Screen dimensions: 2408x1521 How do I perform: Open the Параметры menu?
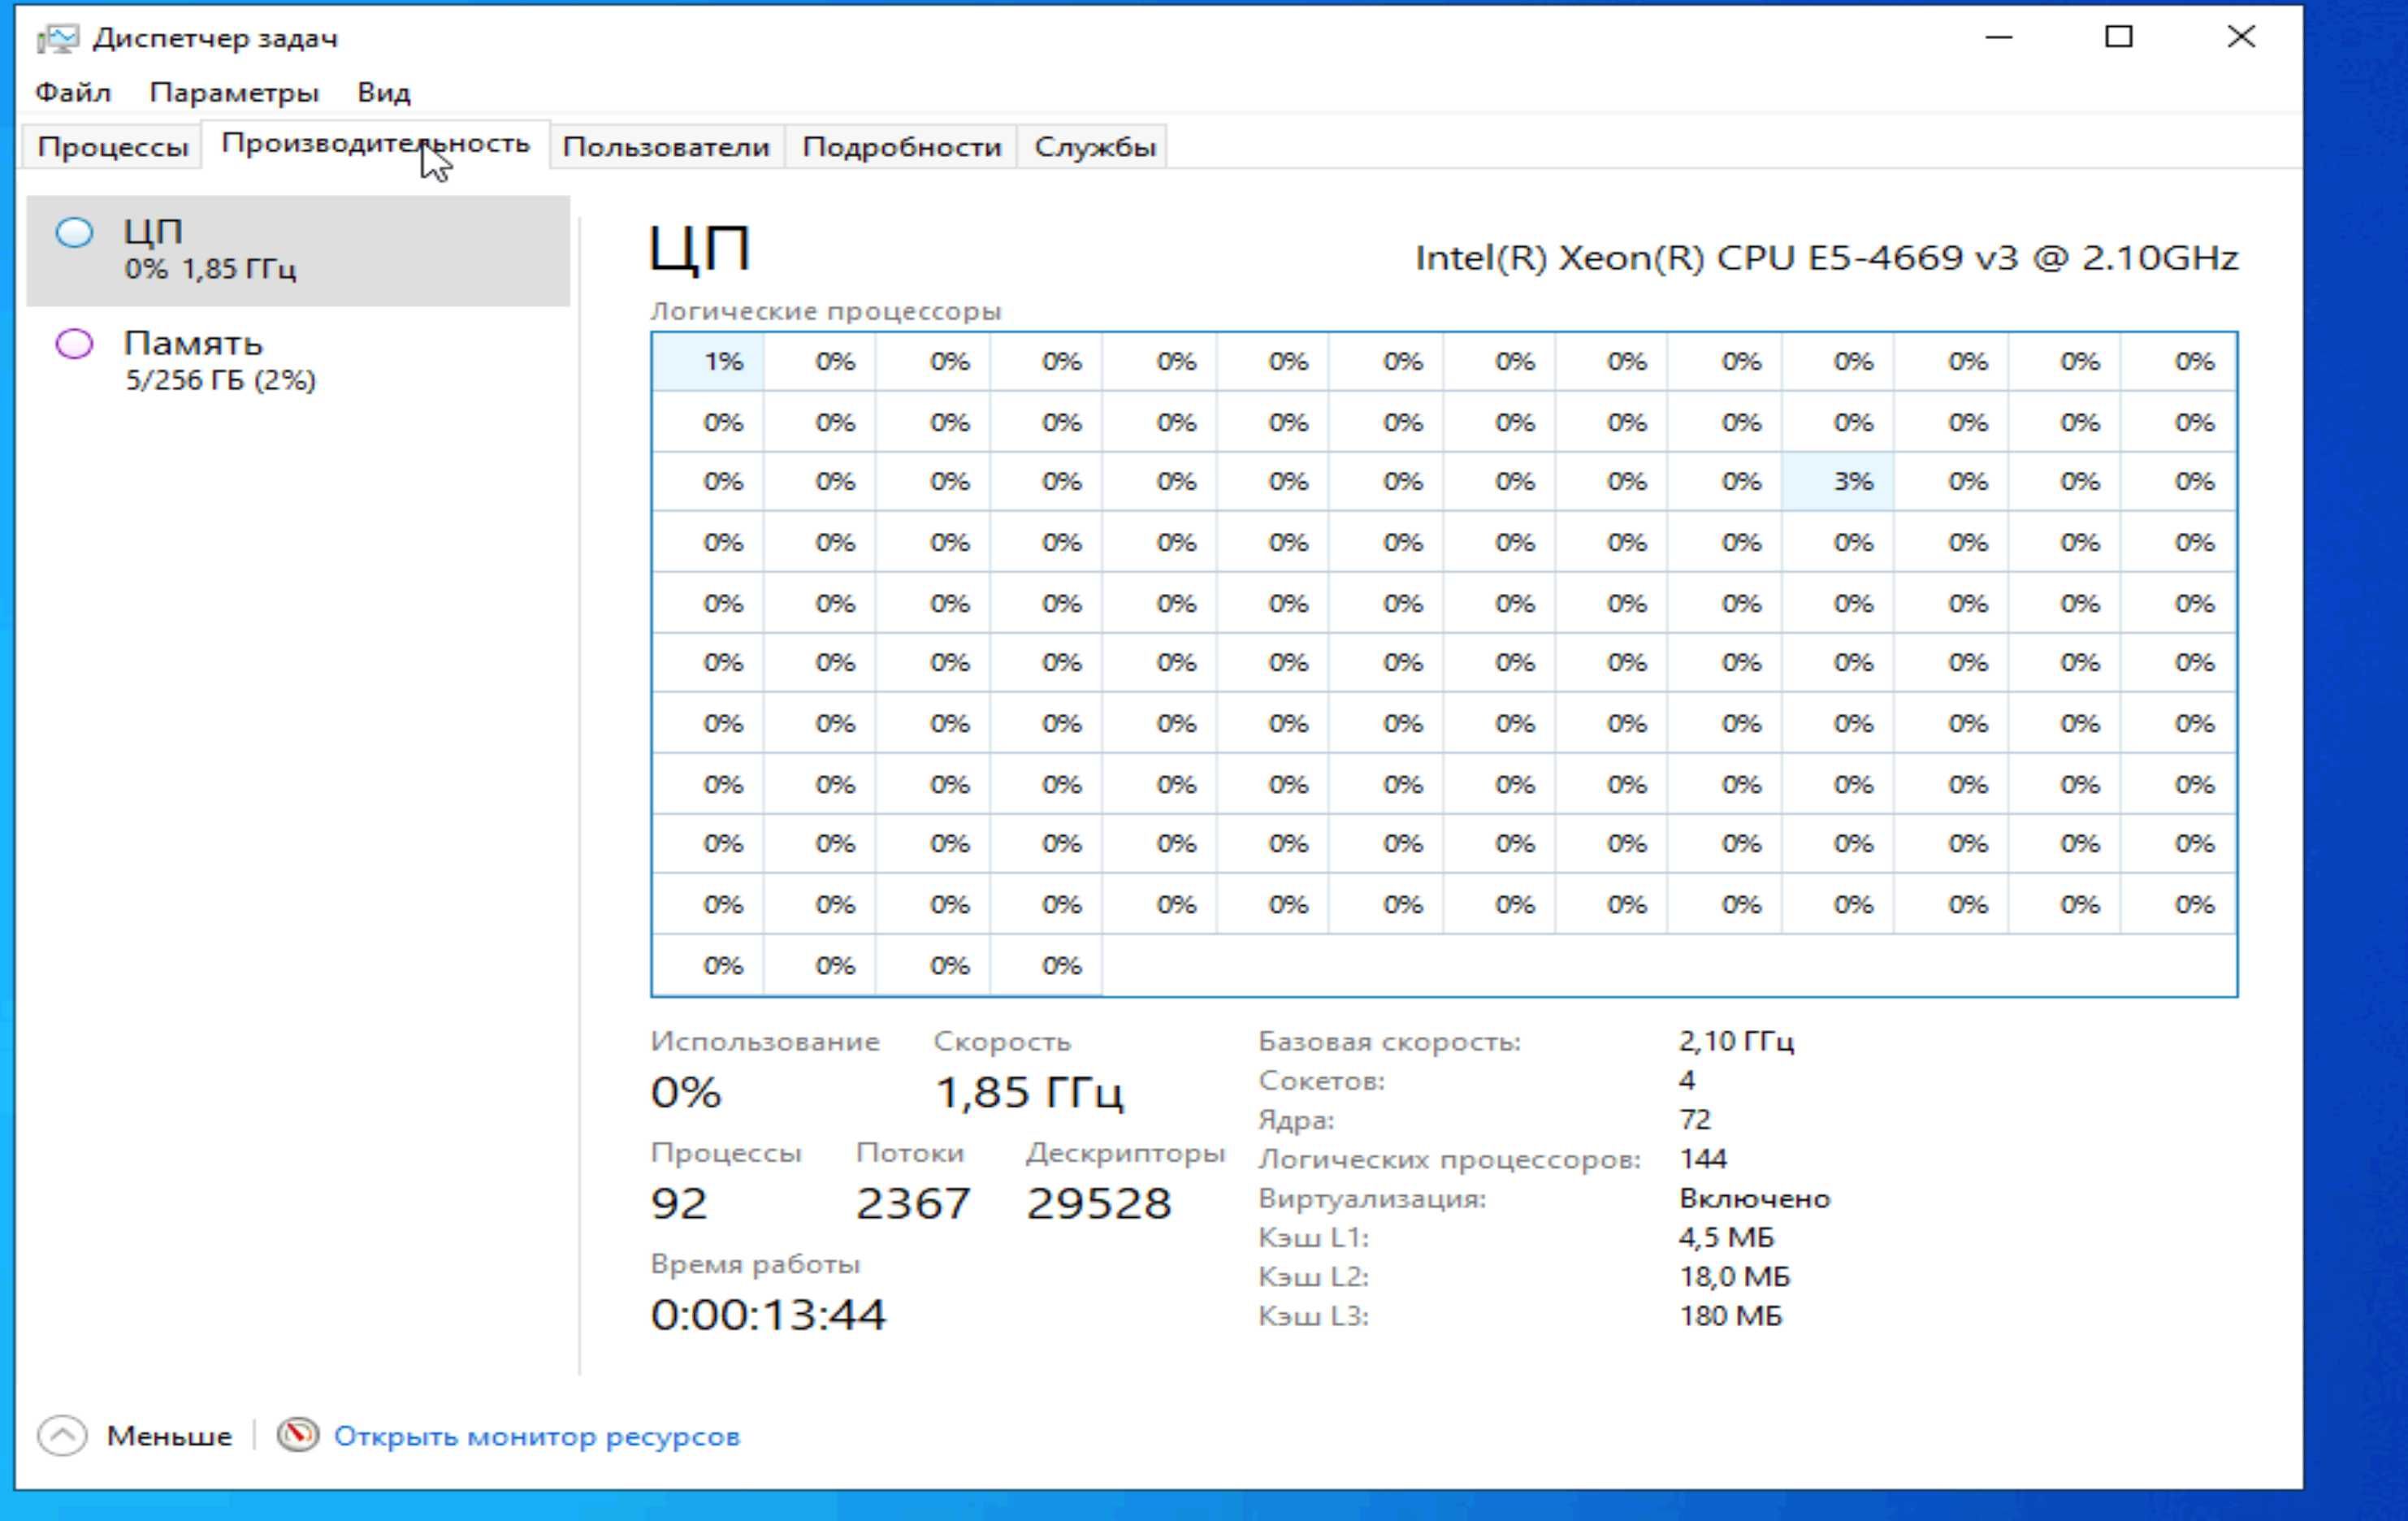(x=234, y=93)
